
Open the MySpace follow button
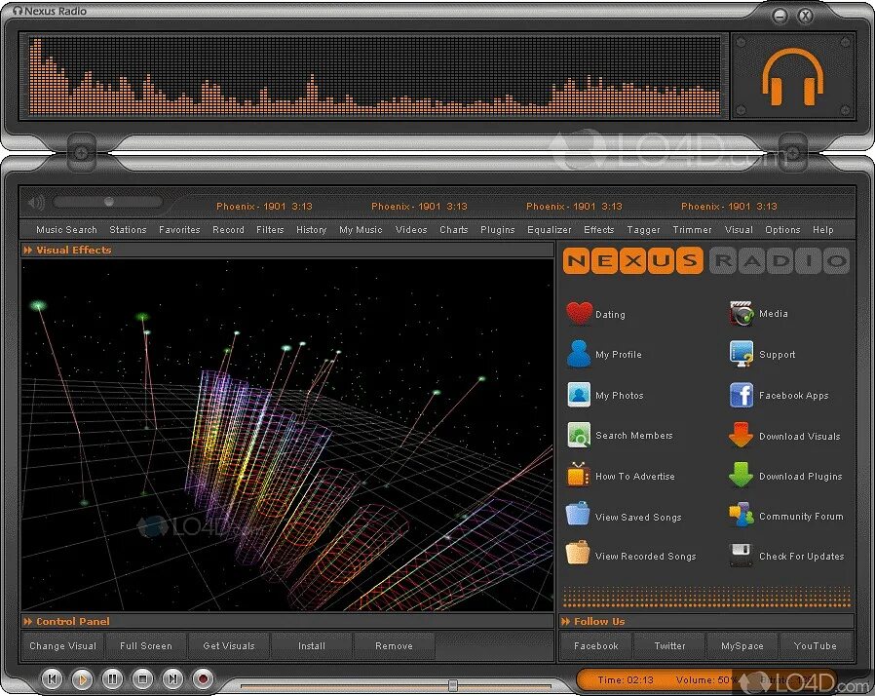click(x=742, y=645)
